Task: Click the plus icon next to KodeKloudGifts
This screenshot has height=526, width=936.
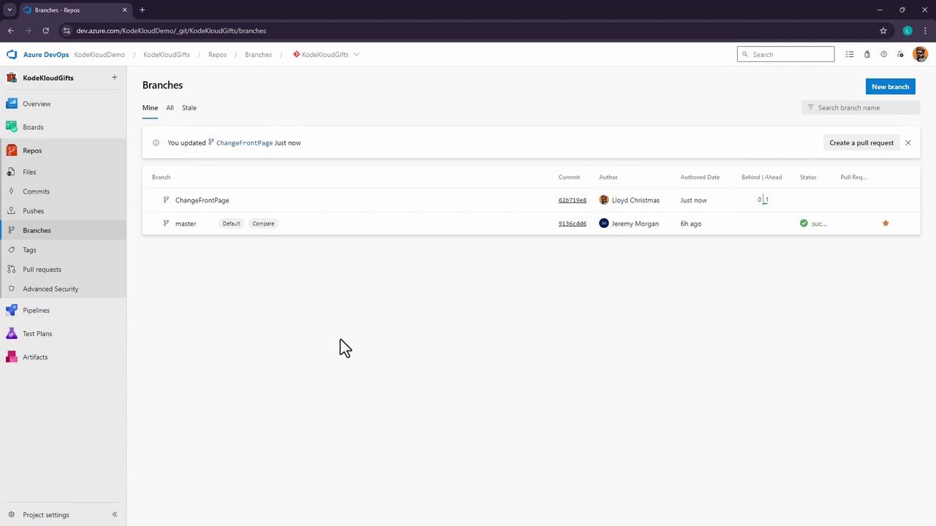Action: (114, 77)
